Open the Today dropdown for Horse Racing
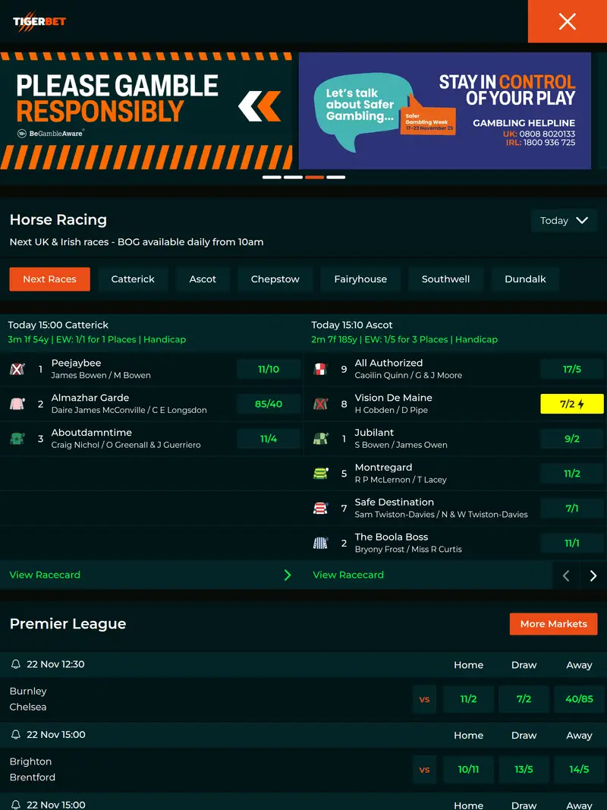 pos(564,220)
